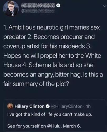Click the "becomes an angry, bitter hag" line

(x=53, y=74)
